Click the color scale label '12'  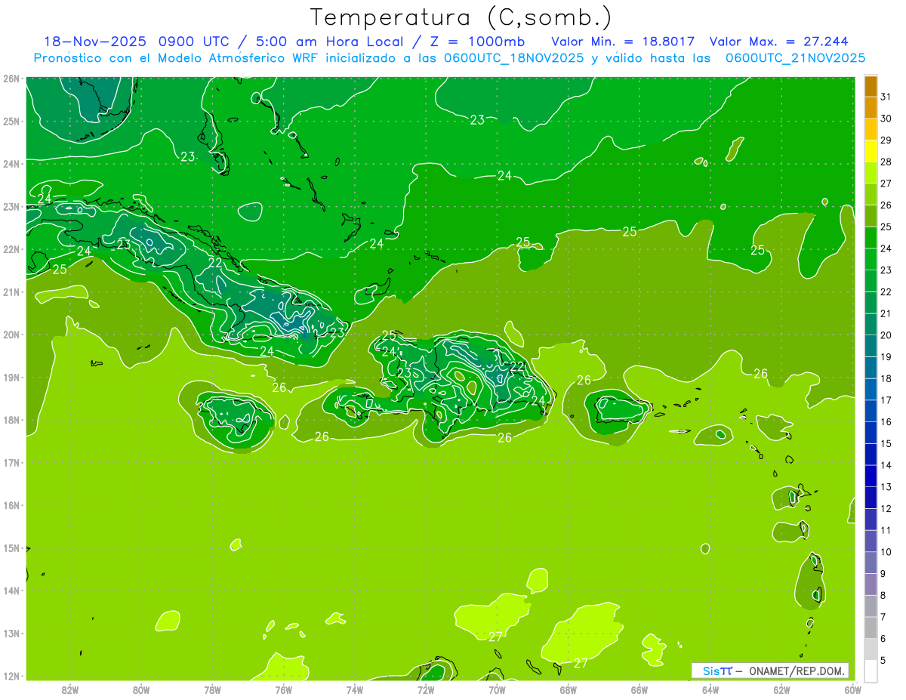point(886,508)
